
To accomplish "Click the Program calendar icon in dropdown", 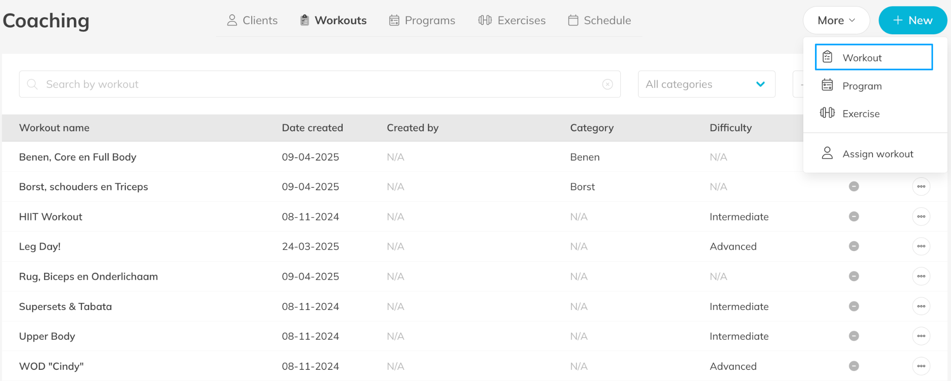I will click(x=827, y=85).
